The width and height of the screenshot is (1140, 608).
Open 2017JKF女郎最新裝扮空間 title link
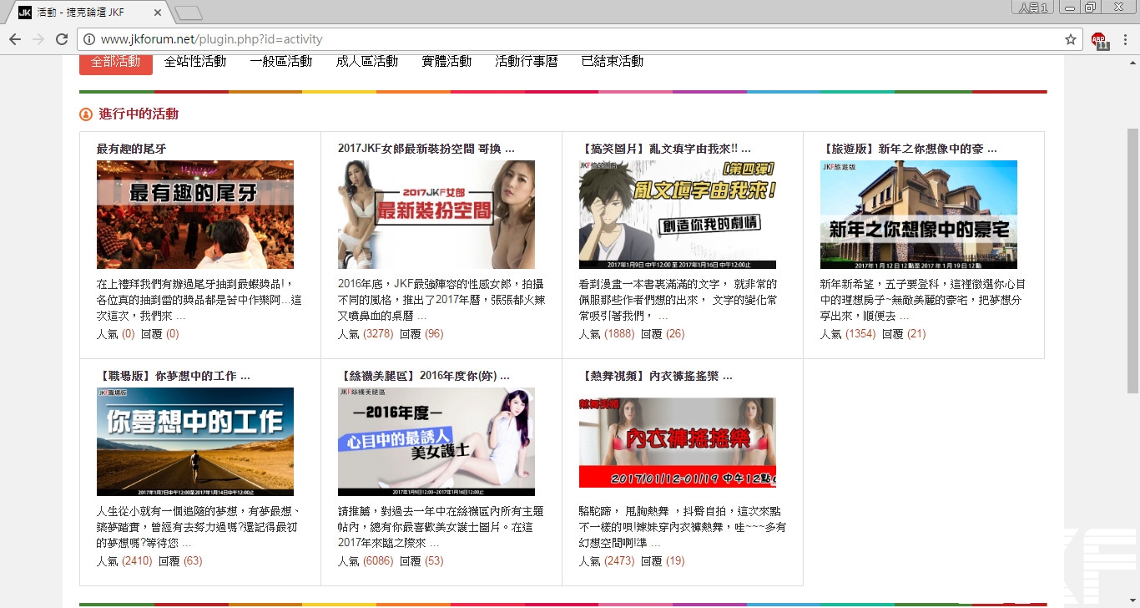click(426, 149)
